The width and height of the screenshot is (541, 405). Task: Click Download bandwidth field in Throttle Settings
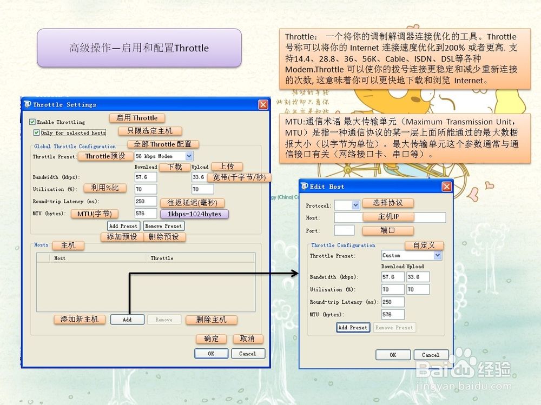(x=146, y=177)
